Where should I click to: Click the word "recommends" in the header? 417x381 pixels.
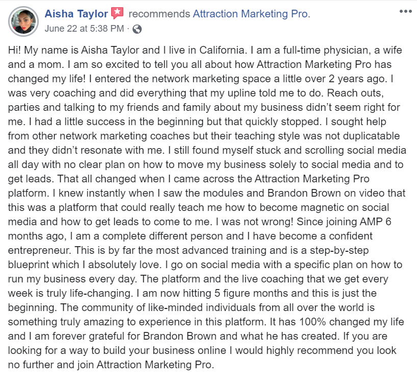[x=159, y=14]
